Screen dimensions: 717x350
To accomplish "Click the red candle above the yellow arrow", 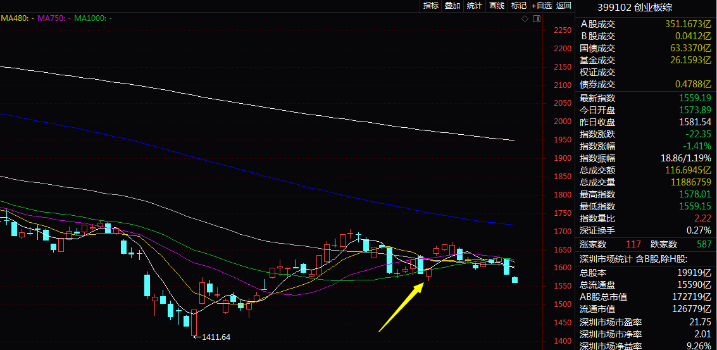I will coord(429,273).
